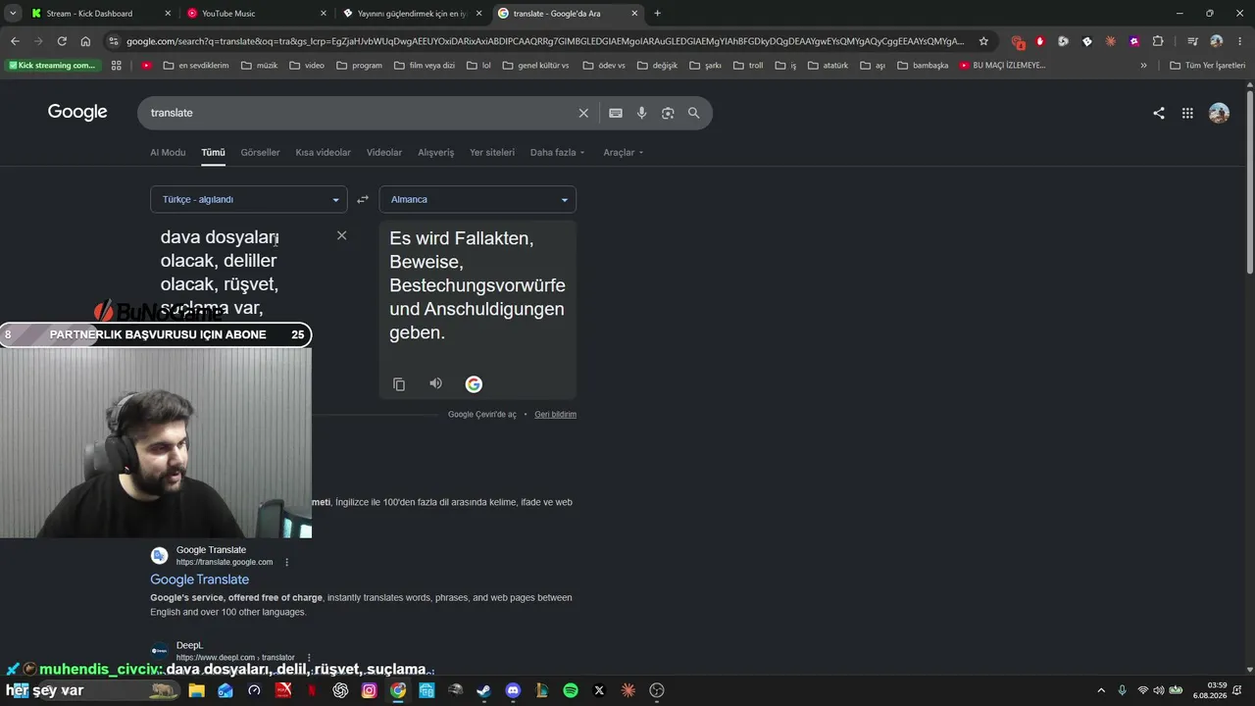Open the Chrome three-dot menu
The height and width of the screenshot is (706, 1255).
click(x=1238, y=41)
